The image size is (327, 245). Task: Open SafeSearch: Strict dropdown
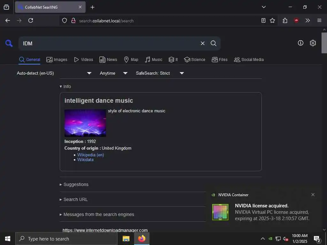click(160, 73)
